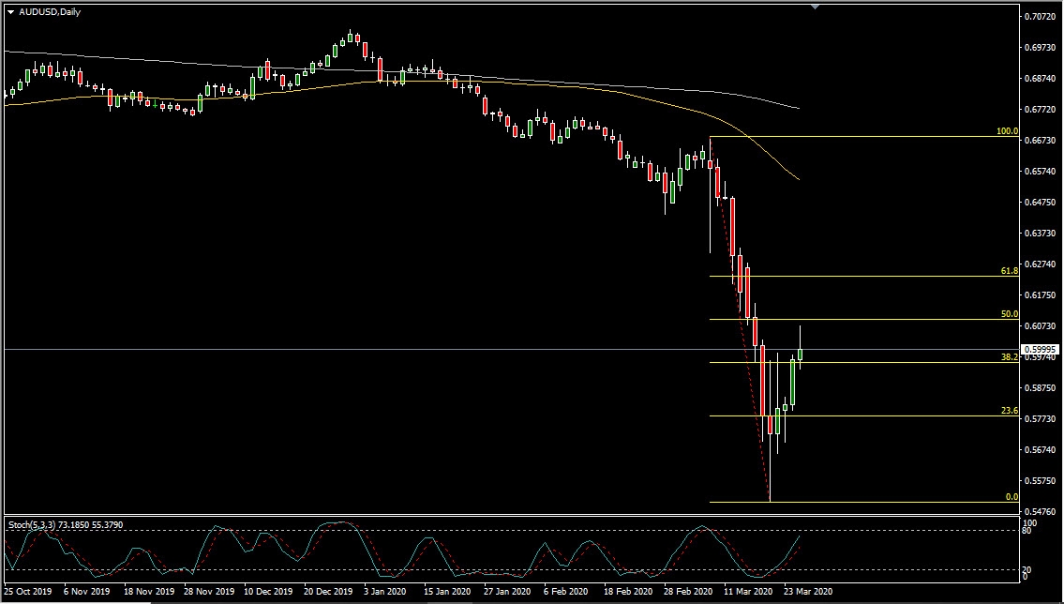Click the 23 Mar 2020 date label
1064x604 pixels.
[807, 591]
